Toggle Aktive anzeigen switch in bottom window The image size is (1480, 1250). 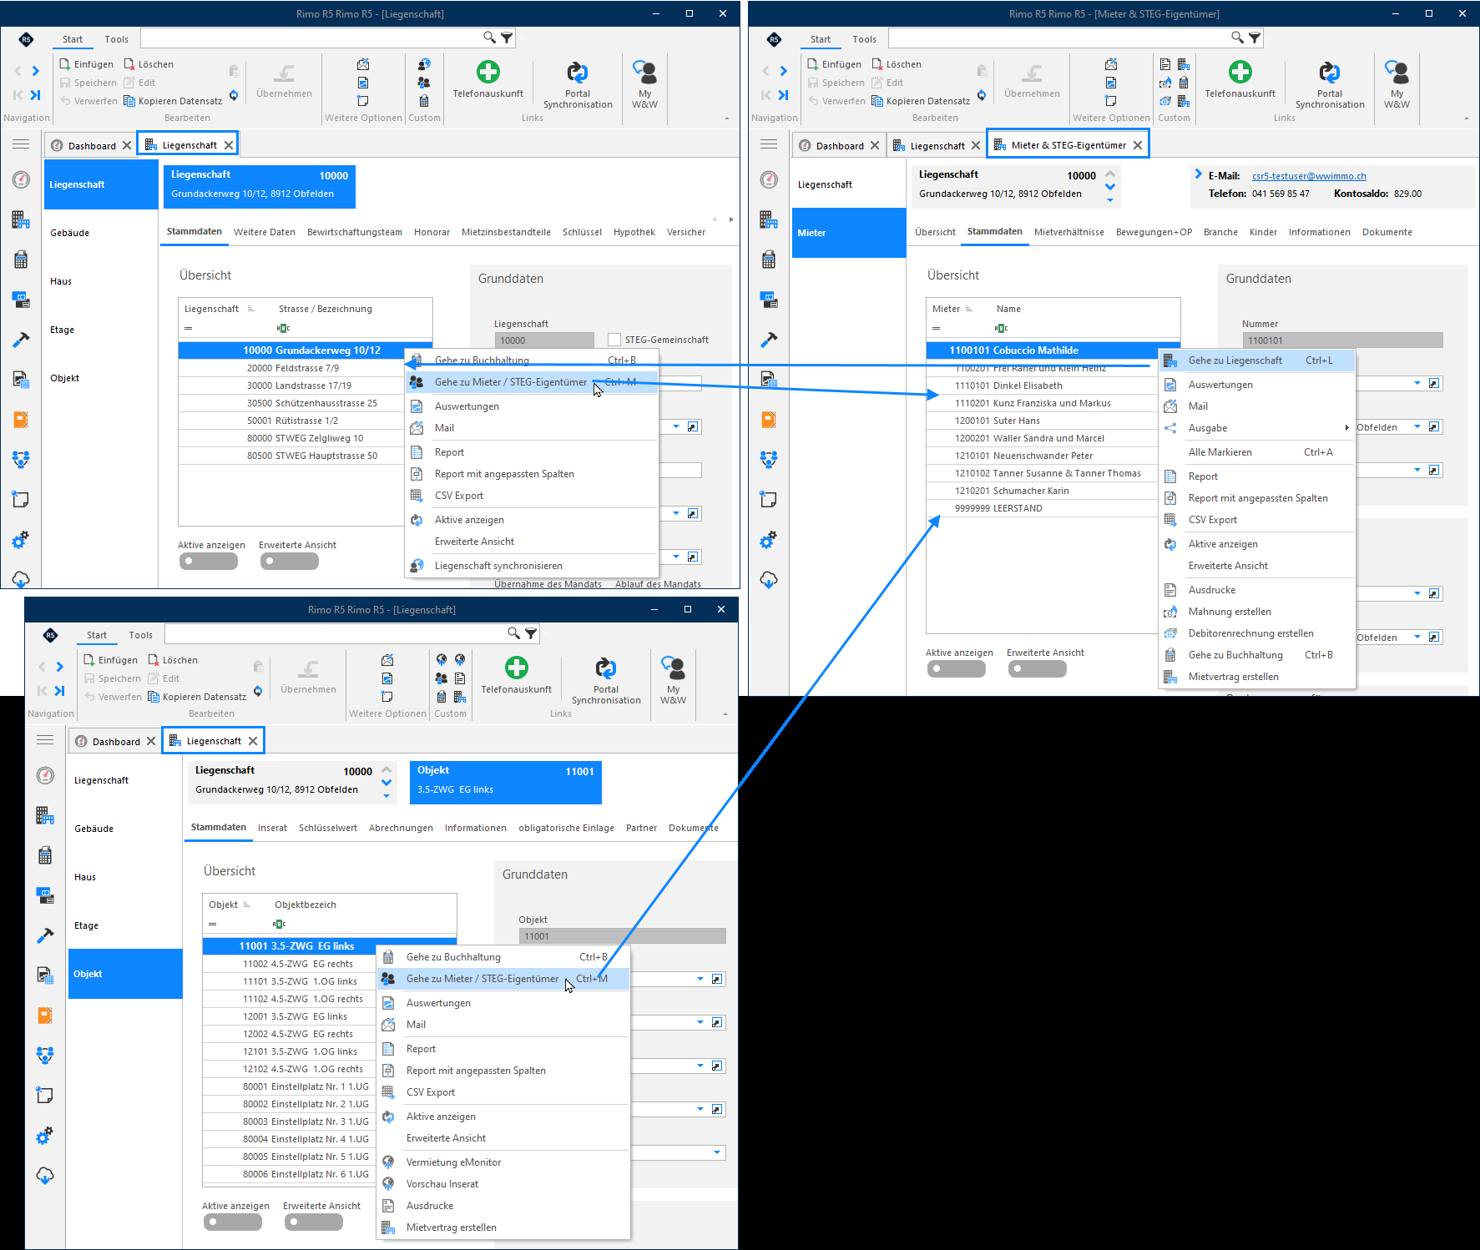[233, 1222]
